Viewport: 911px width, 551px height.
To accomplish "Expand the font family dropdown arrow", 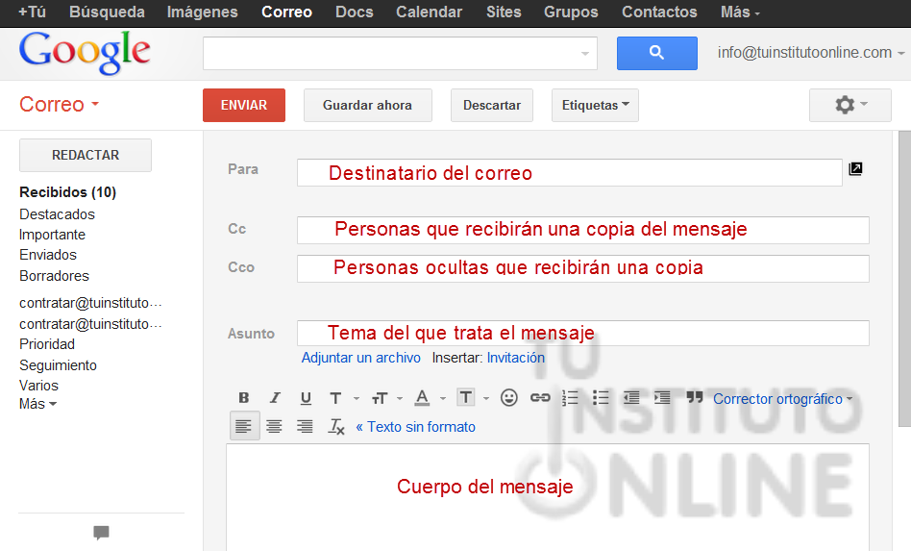I will click(357, 399).
